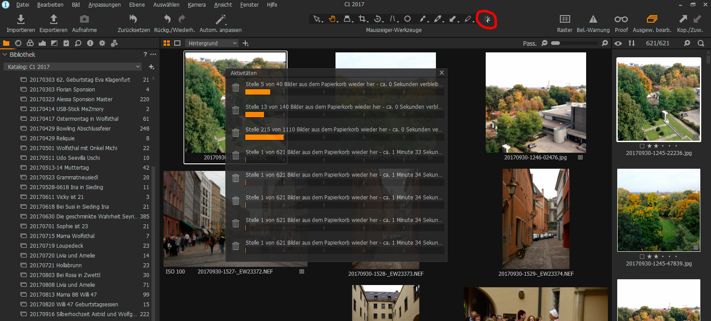Open the Metadata info tool tab
The image size is (711, 321).
point(90,43)
